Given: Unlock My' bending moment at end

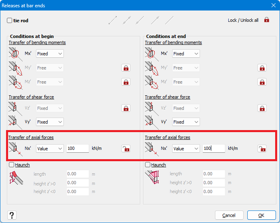Looking at the screenshot, I should coord(262,68).
